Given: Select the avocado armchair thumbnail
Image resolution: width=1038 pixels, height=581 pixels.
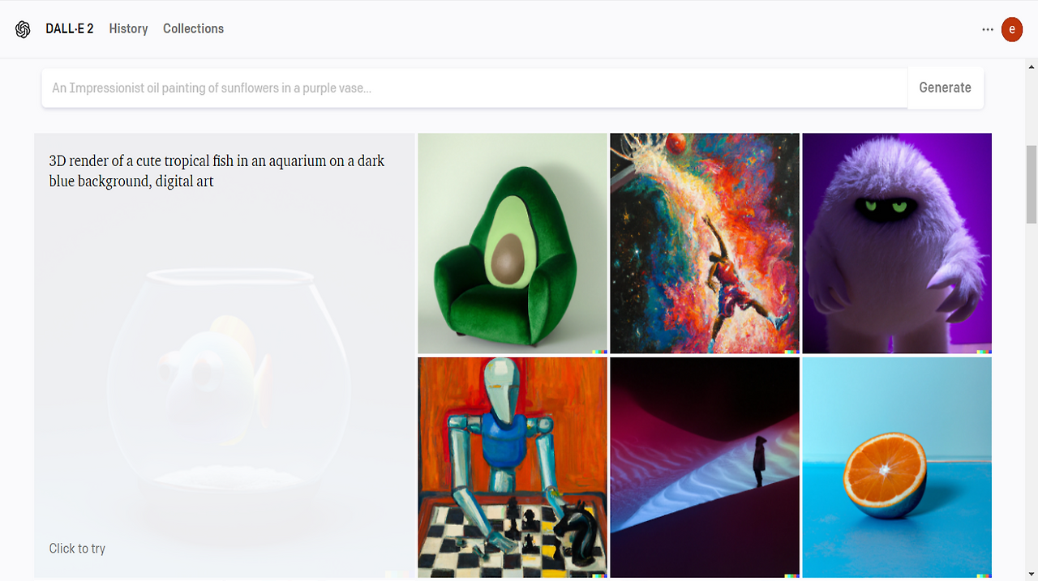Looking at the screenshot, I should point(513,243).
